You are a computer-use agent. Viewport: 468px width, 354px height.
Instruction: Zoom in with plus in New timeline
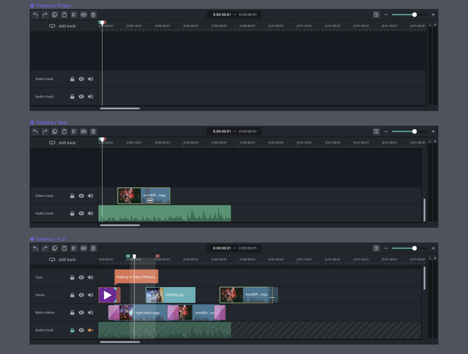click(433, 131)
